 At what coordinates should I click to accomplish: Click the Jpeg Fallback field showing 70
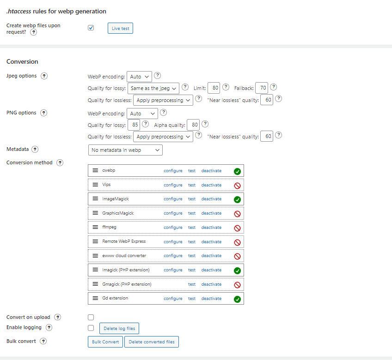coord(262,88)
